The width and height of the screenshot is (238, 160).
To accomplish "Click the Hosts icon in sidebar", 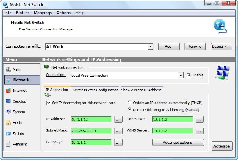I will tap(8, 123).
